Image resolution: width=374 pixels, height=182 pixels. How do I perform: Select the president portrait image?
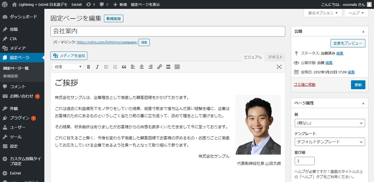pyautogui.click(x=258, y=125)
